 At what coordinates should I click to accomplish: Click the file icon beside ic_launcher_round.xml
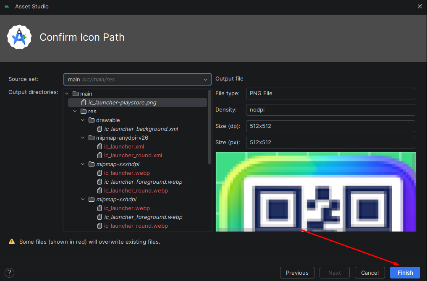click(100, 155)
